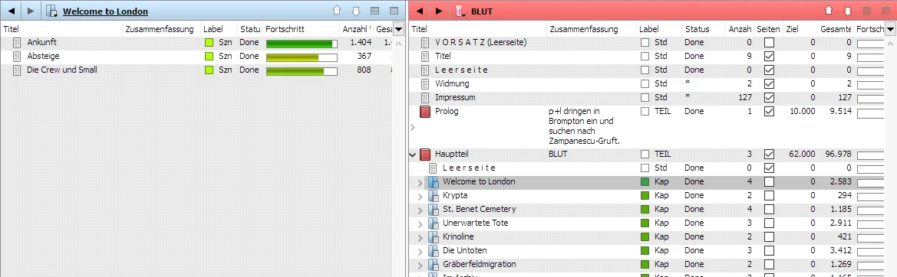Click the rightmost header layout icon in left pane
897x277 pixels.
tap(394, 11)
